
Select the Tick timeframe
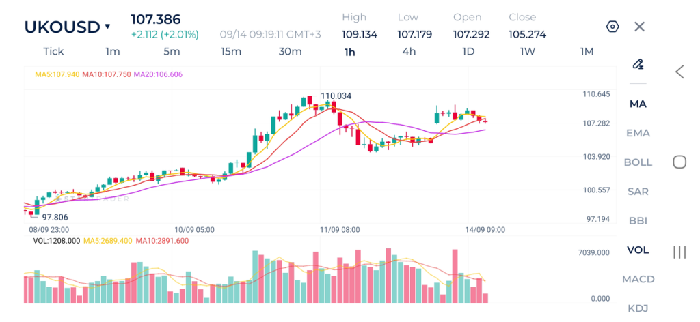(53, 52)
